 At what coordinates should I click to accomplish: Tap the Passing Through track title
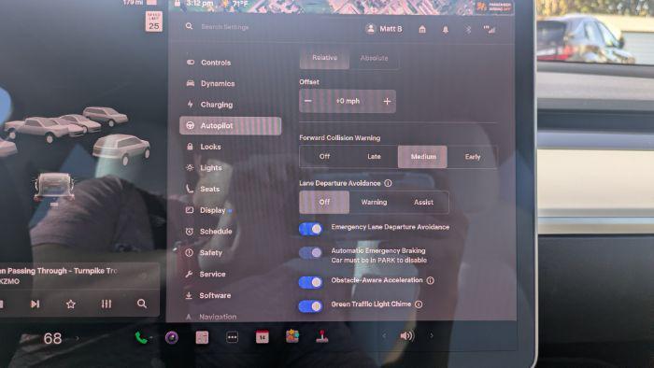coord(59,271)
